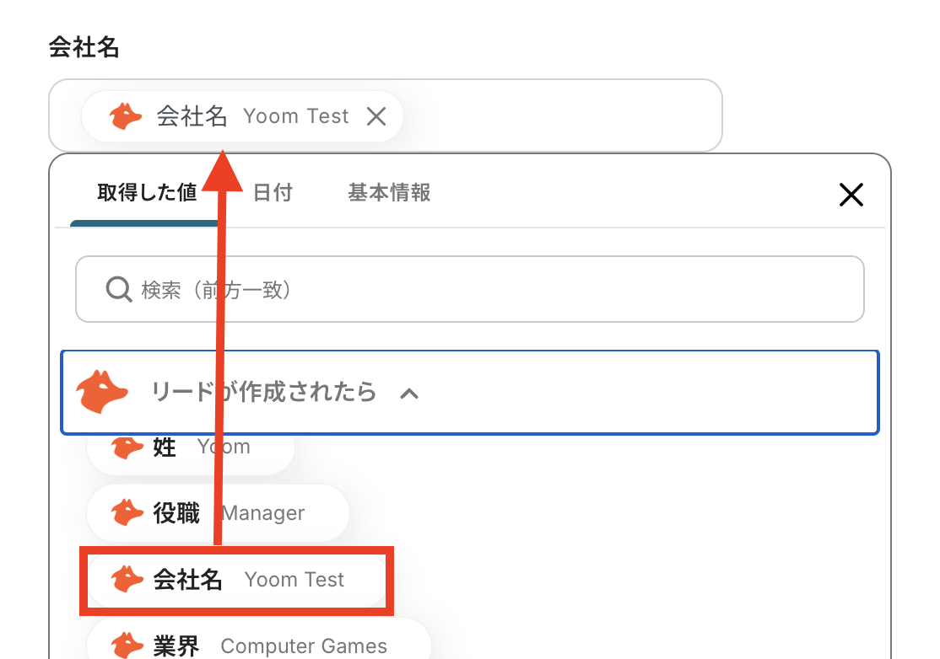
Task: Click the リードが作成されたら section header
Action: (x=469, y=392)
